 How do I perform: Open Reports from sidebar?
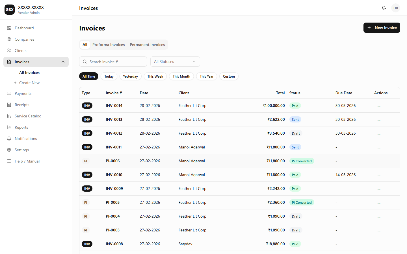(36, 127)
